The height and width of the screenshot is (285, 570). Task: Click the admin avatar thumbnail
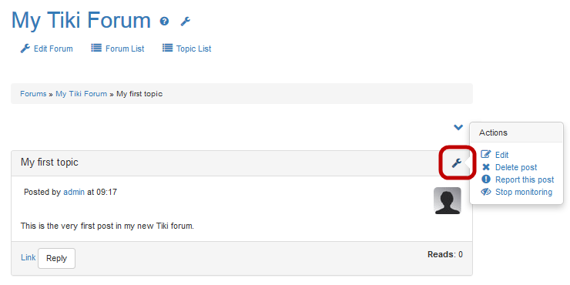(x=448, y=201)
